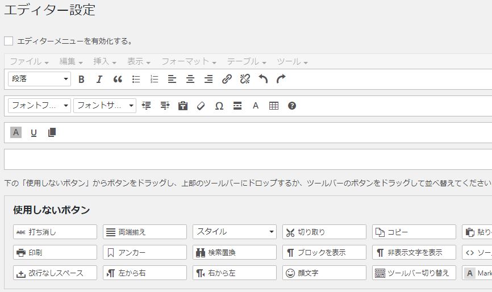Click the 打ち消し strikethrough button
The width and height of the screenshot is (492, 292).
tap(55, 232)
